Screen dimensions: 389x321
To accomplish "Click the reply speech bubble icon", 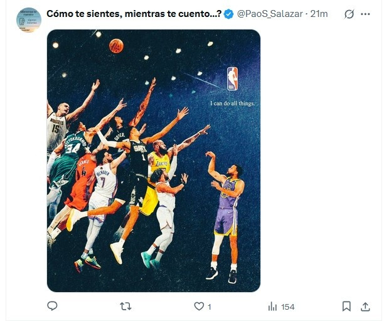I will (53, 306).
